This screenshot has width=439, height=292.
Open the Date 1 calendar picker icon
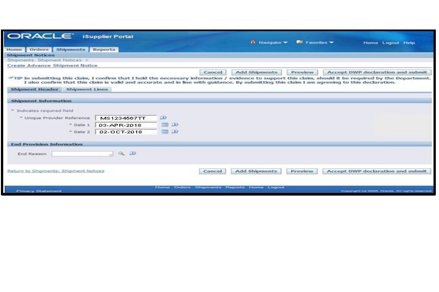[165, 125]
